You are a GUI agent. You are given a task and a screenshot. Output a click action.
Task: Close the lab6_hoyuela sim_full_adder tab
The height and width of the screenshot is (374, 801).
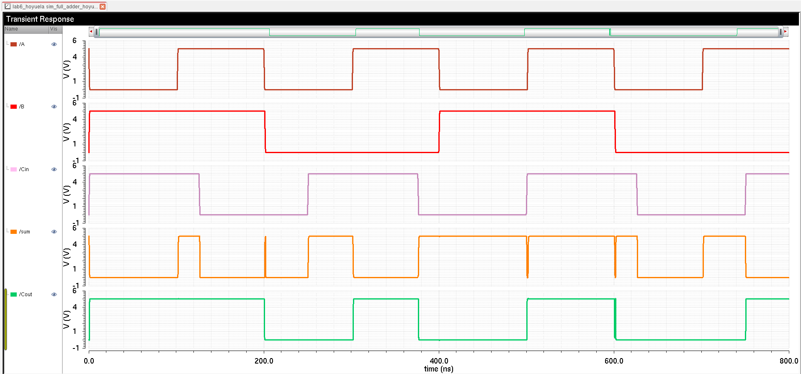[x=103, y=7]
